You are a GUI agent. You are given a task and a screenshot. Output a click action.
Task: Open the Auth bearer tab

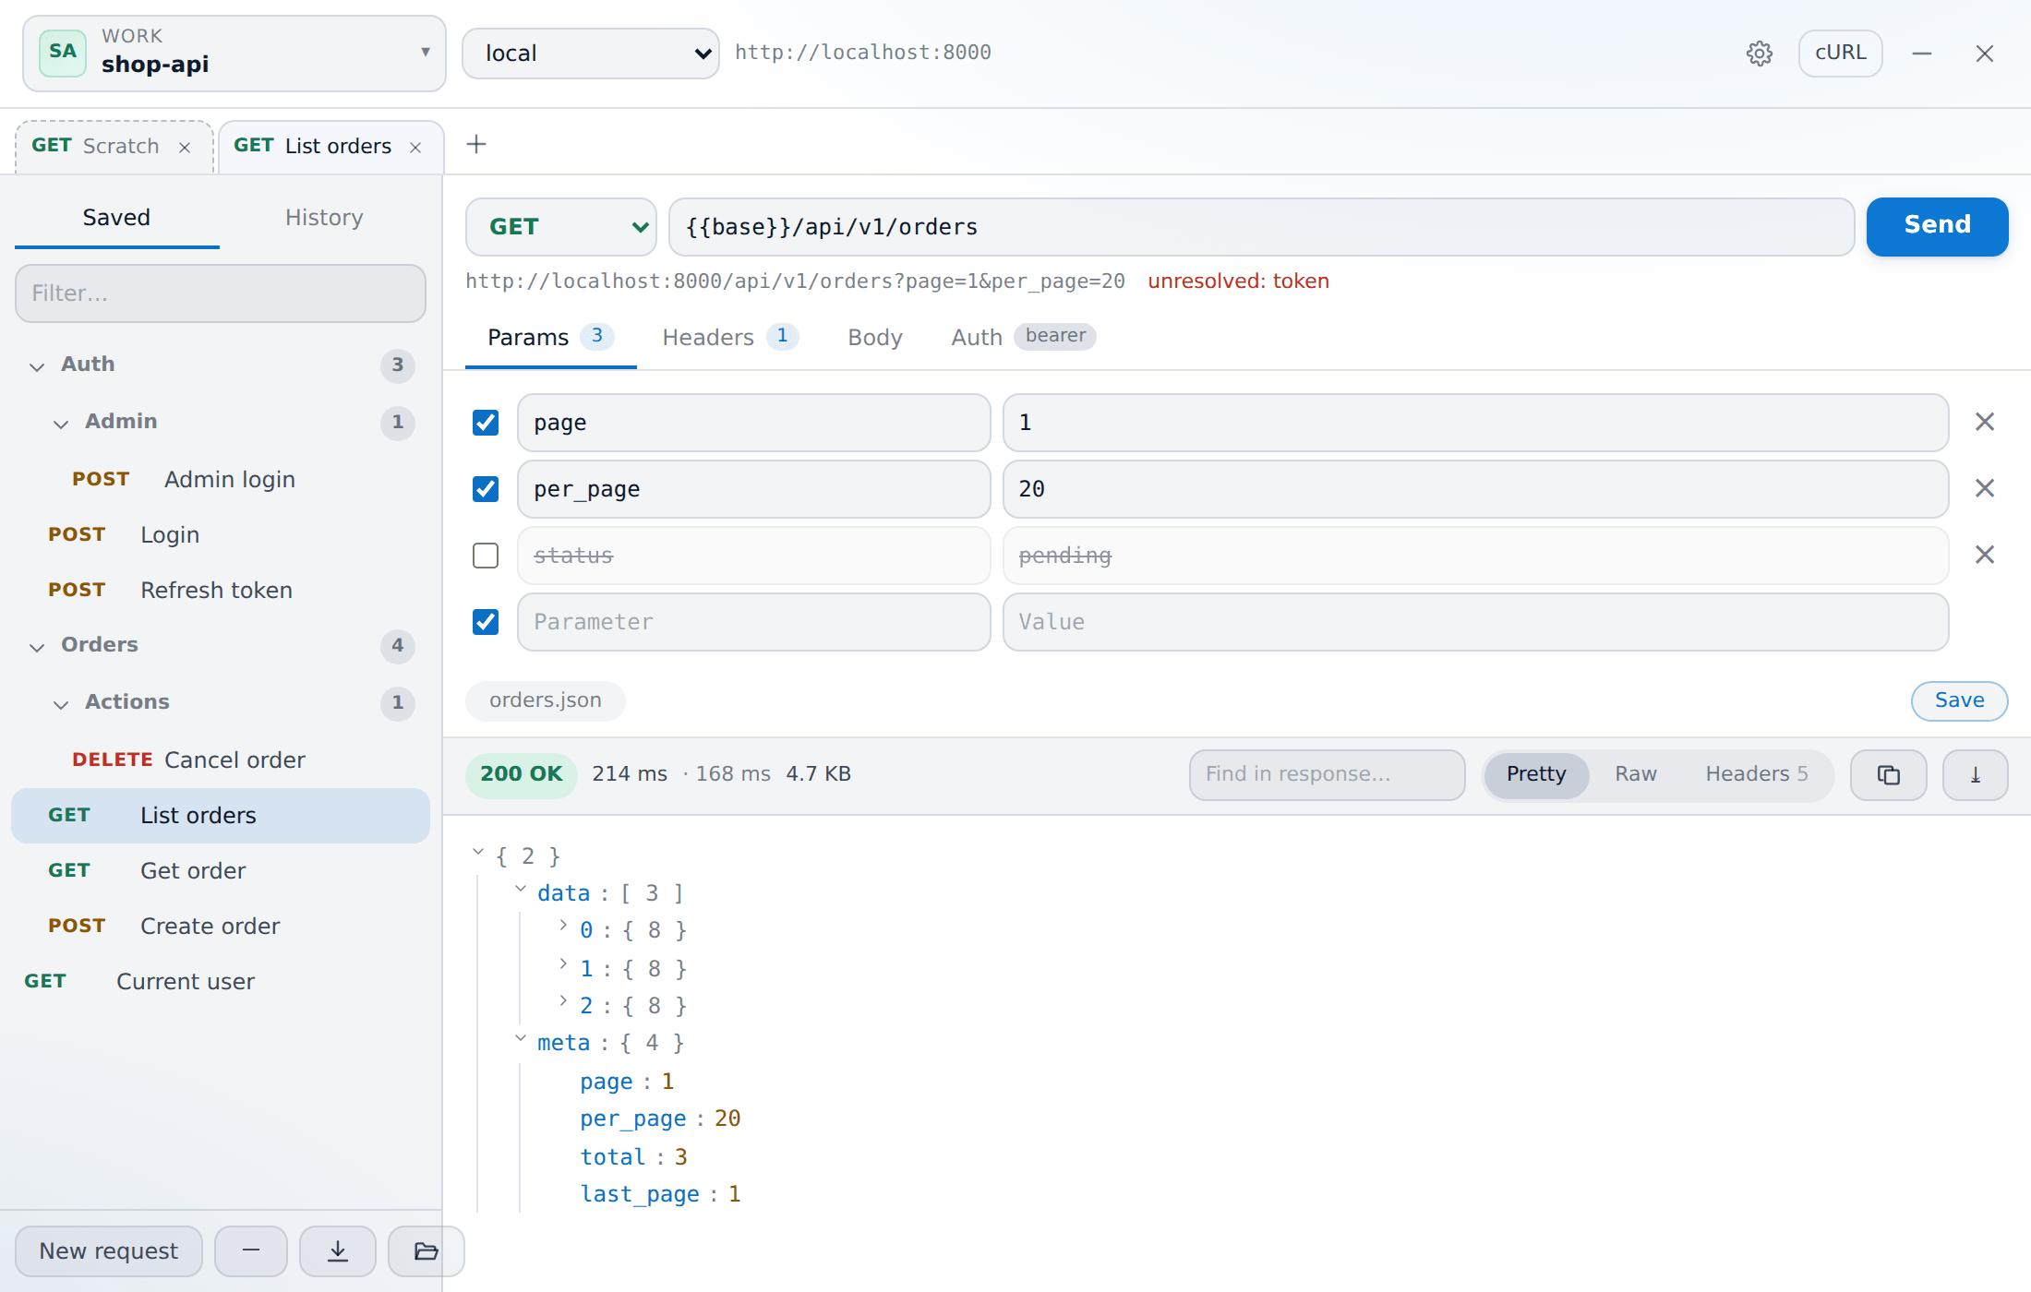coord(1023,338)
